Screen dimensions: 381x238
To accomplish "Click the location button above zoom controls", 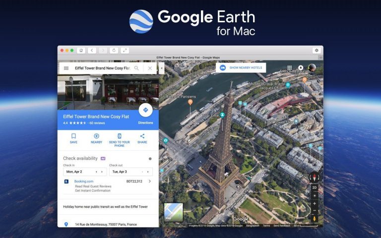I will point(315,196).
